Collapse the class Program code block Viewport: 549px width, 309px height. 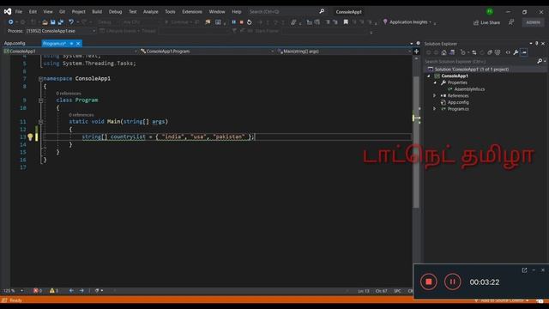pyautogui.click(x=40, y=100)
